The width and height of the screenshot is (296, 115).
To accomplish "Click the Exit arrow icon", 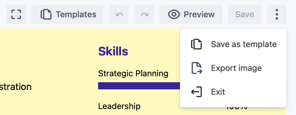I will [196, 92].
